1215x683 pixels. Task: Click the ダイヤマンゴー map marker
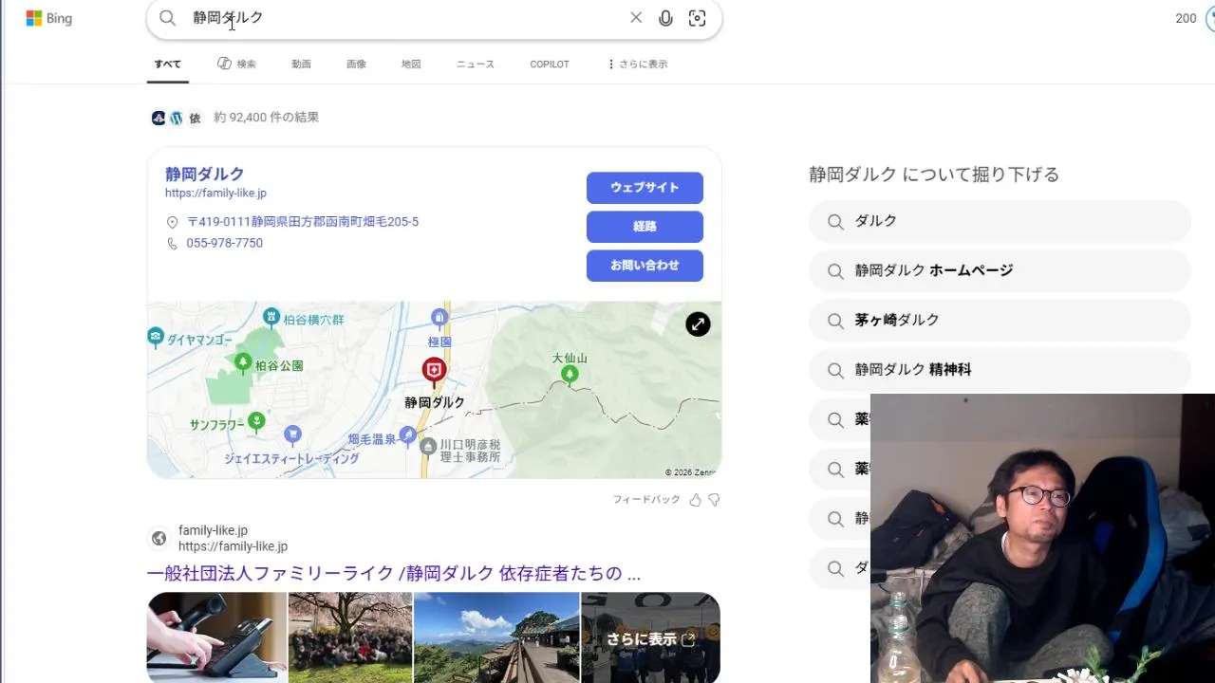click(x=156, y=336)
